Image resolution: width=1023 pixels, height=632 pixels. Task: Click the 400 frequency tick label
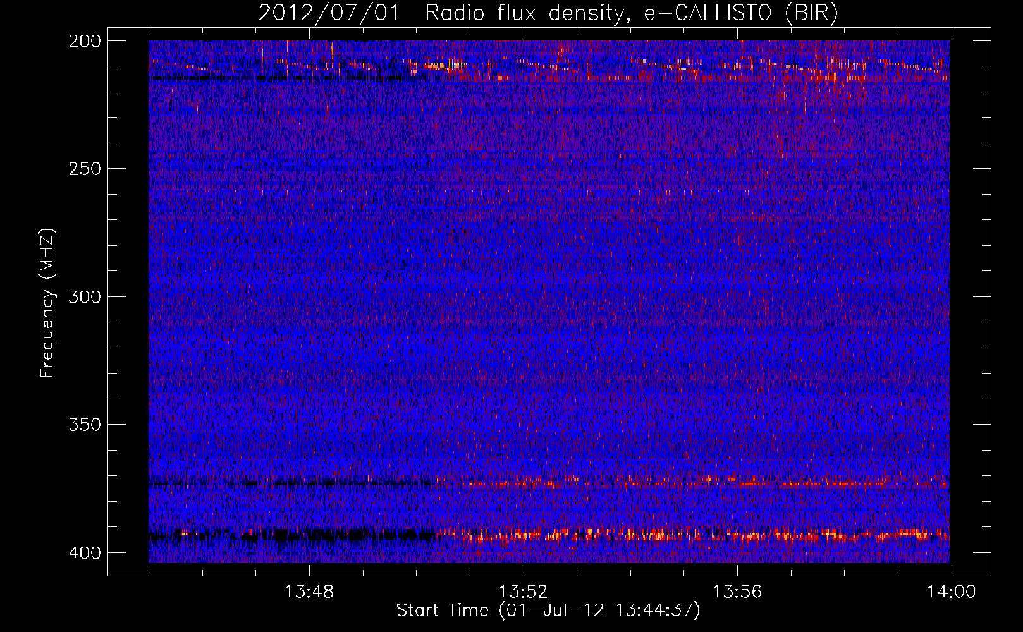click(84, 552)
